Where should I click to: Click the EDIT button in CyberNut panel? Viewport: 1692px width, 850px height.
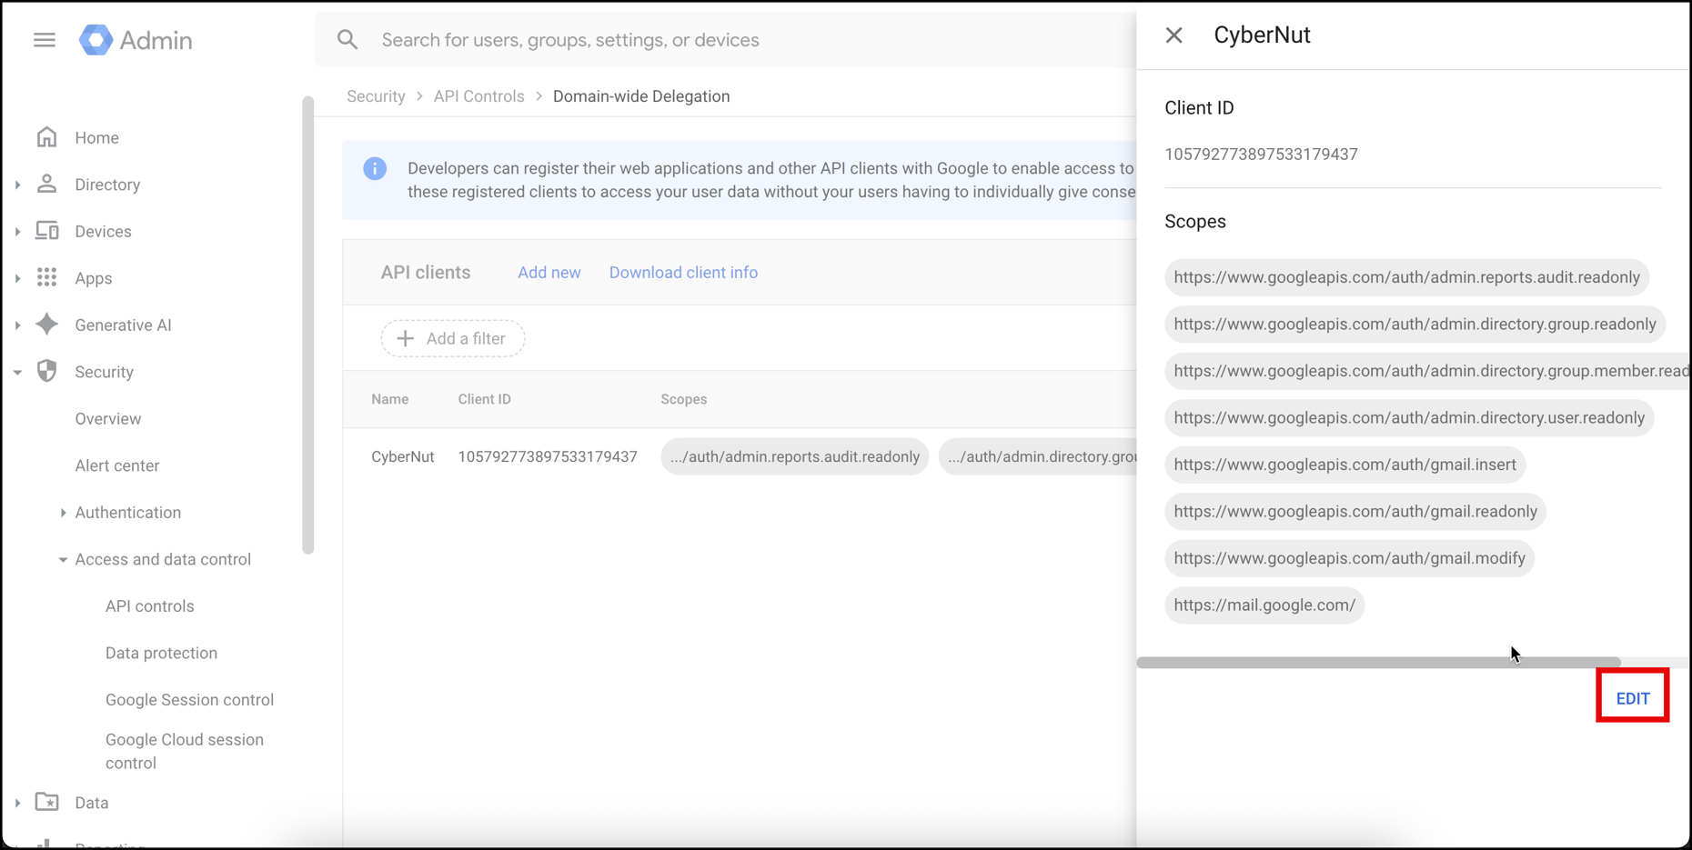(x=1633, y=698)
